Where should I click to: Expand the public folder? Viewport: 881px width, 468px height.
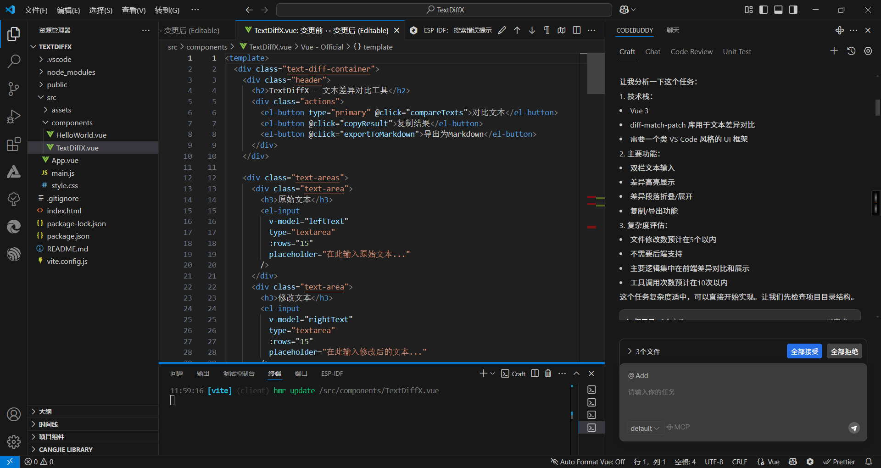[x=41, y=84]
